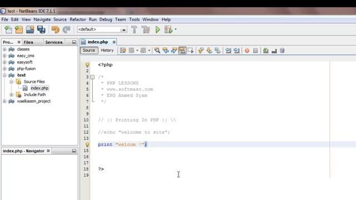Image resolution: width=356 pixels, height=200 pixels.
Task: Expand the Include Path node
Action: click(x=11, y=94)
